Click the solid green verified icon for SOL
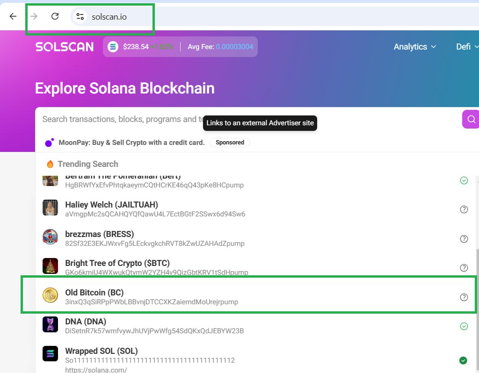This screenshot has height=373, width=479. tap(463, 360)
